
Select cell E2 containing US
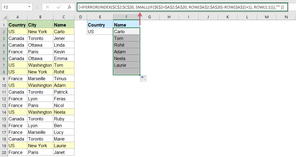point(100,31)
